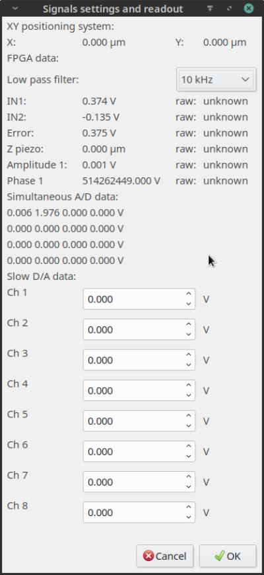
Task: Focus the Ch 5 voltage input field
Action: [x=133, y=421]
